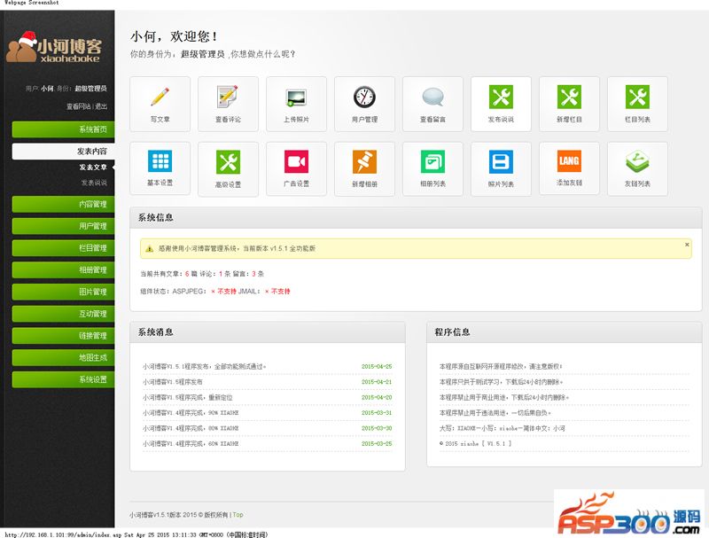Dismiss the yellow version notice banner
709x538 pixels.
tap(687, 245)
